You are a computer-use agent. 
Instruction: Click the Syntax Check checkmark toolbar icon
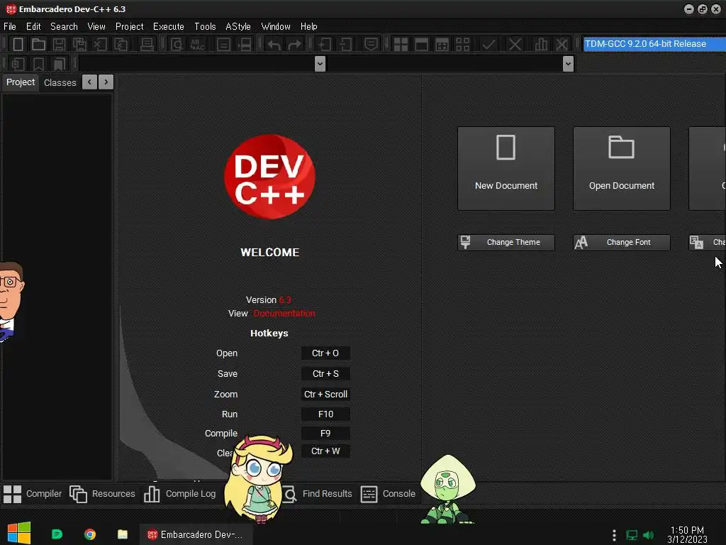pyautogui.click(x=488, y=45)
